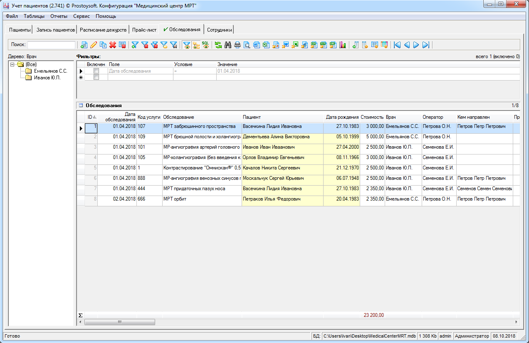The image size is (529, 343).
Task: Click the SQL filter view icon
Action: coord(206,45)
